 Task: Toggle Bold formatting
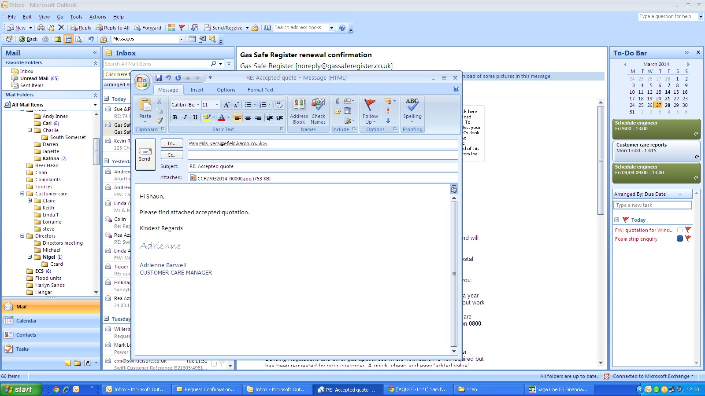tap(175, 117)
